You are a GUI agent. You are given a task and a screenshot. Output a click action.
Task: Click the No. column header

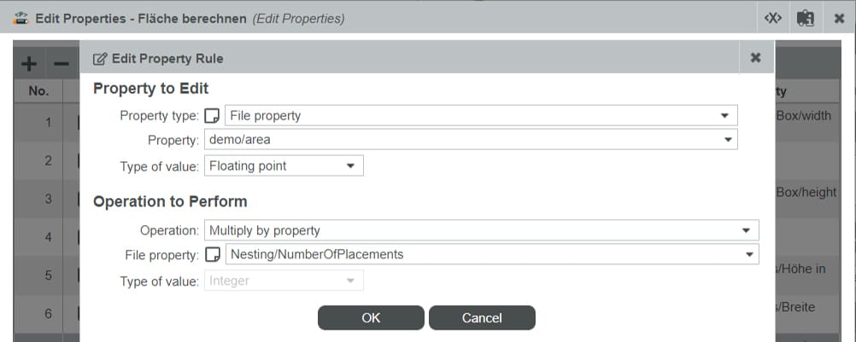(38, 91)
